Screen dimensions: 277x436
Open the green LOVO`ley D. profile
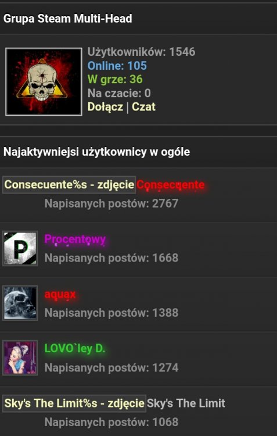[x=75, y=349]
